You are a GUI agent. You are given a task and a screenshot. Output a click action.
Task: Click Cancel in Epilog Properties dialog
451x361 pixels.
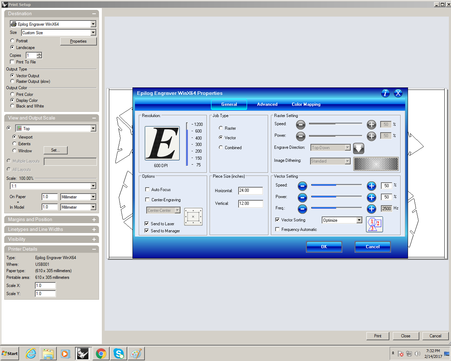tap(373, 247)
